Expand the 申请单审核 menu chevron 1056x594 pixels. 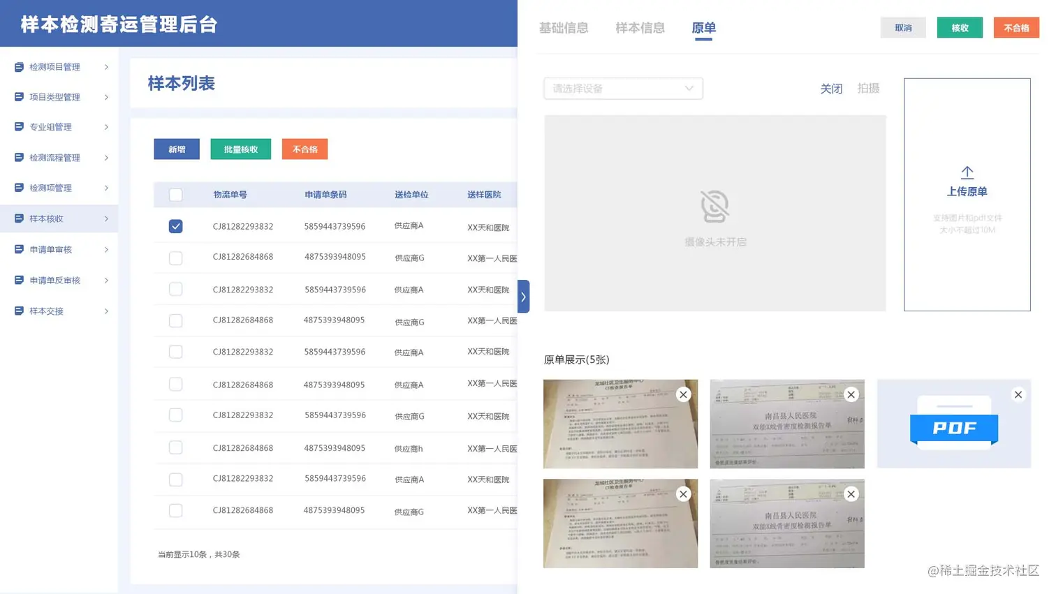pyautogui.click(x=106, y=249)
